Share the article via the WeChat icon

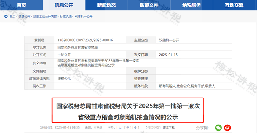218,127
